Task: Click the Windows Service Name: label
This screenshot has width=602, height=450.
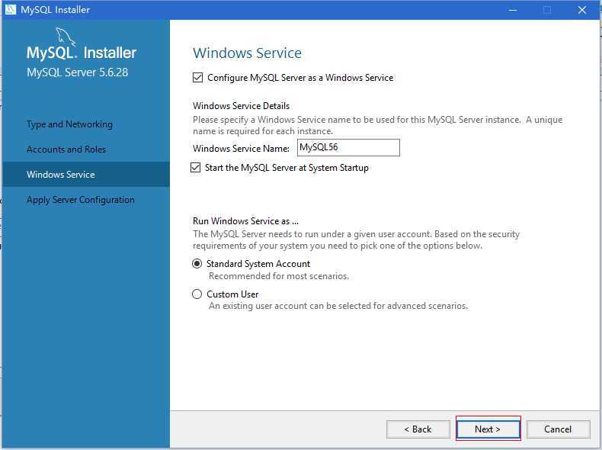Action: point(241,148)
